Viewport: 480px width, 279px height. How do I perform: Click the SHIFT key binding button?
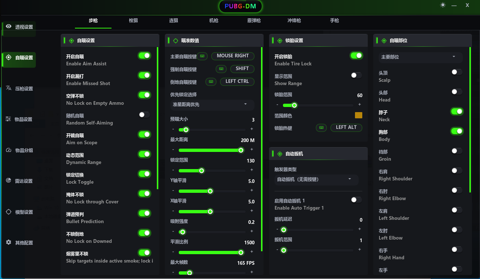click(242, 69)
